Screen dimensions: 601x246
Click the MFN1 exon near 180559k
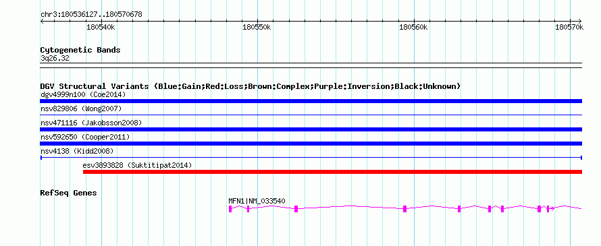(404, 208)
